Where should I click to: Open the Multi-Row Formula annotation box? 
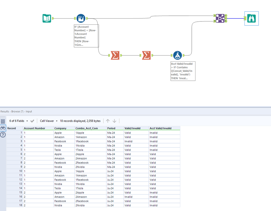[87, 36]
